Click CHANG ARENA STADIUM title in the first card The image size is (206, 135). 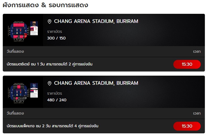tap(96, 21)
